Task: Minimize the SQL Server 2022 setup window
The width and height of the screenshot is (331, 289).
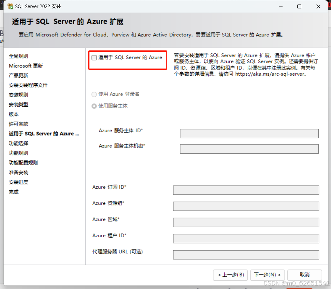Action: (x=281, y=6)
